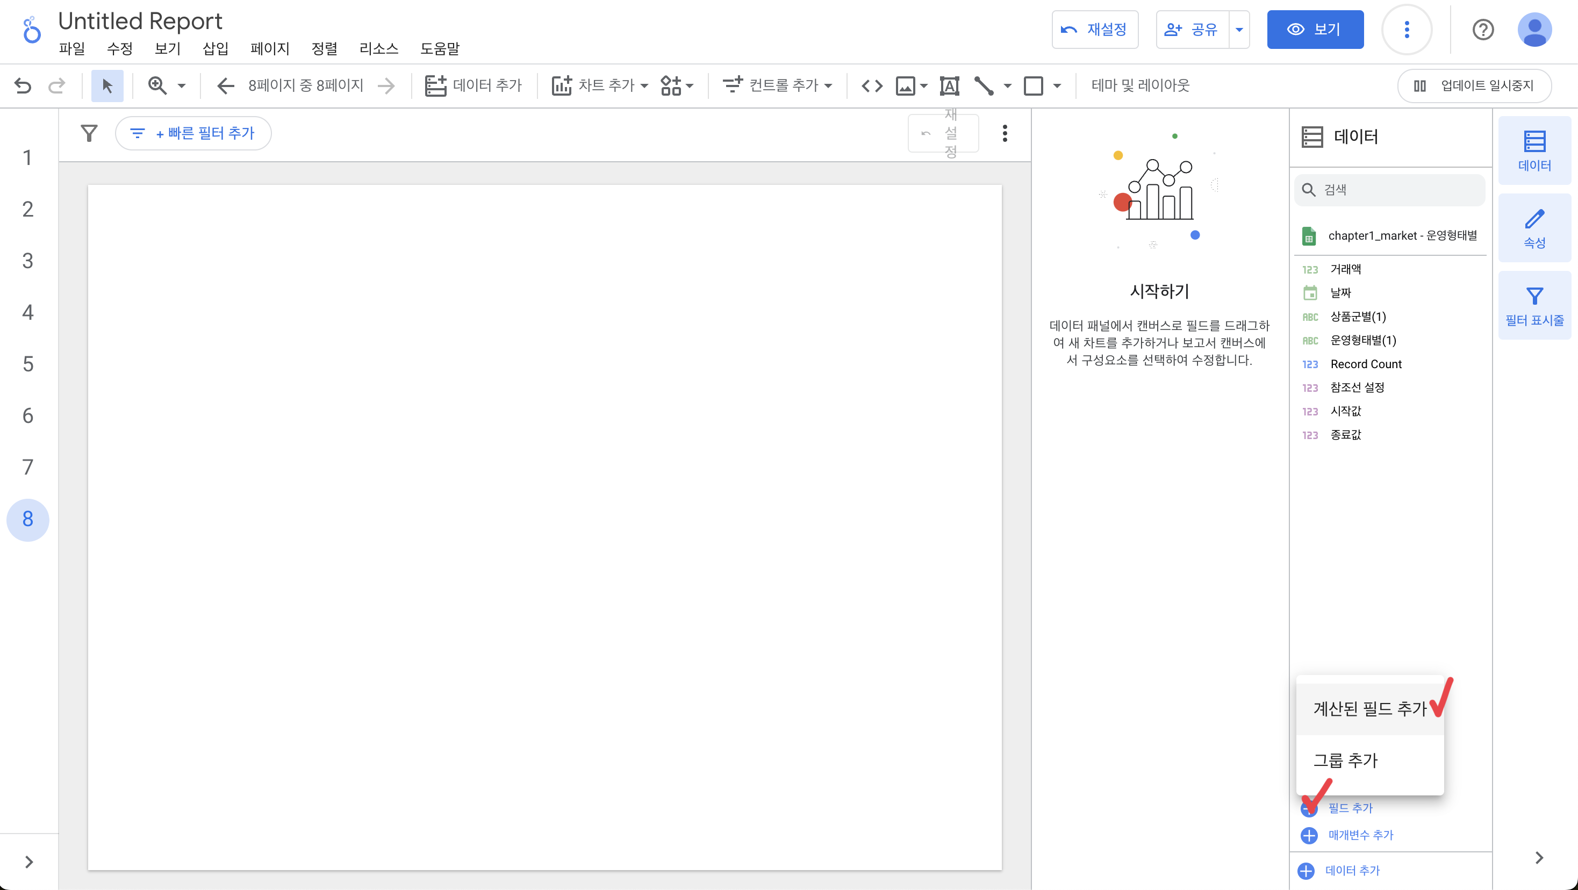Click the embed URL code icon
Viewport: 1578px width, 890px height.
click(872, 86)
